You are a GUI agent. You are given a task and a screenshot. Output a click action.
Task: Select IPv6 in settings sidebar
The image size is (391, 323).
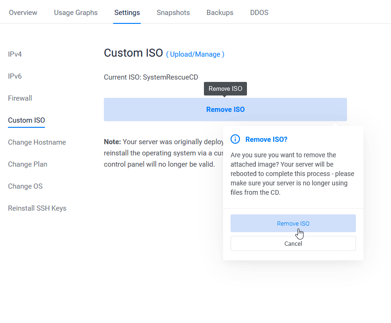[15, 76]
